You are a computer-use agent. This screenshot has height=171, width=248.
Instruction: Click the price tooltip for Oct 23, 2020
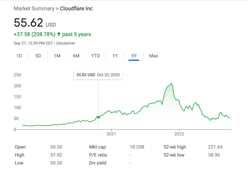[x=98, y=75]
